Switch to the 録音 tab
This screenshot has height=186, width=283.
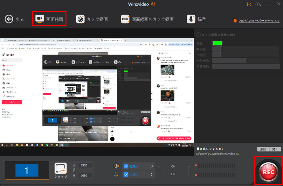click(197, 19)
